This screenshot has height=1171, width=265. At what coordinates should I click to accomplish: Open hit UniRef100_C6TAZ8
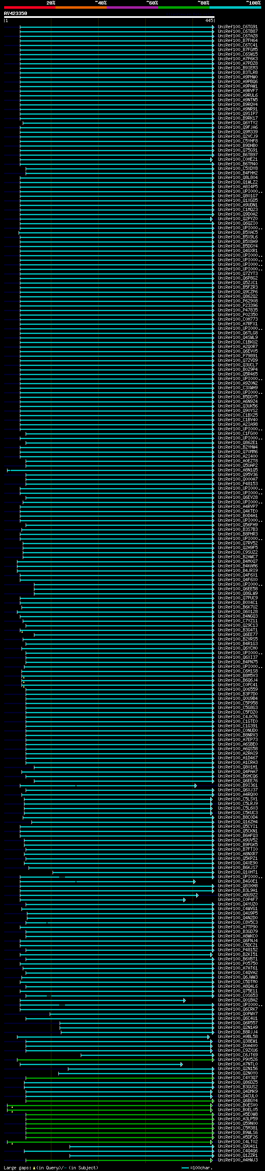237,36
